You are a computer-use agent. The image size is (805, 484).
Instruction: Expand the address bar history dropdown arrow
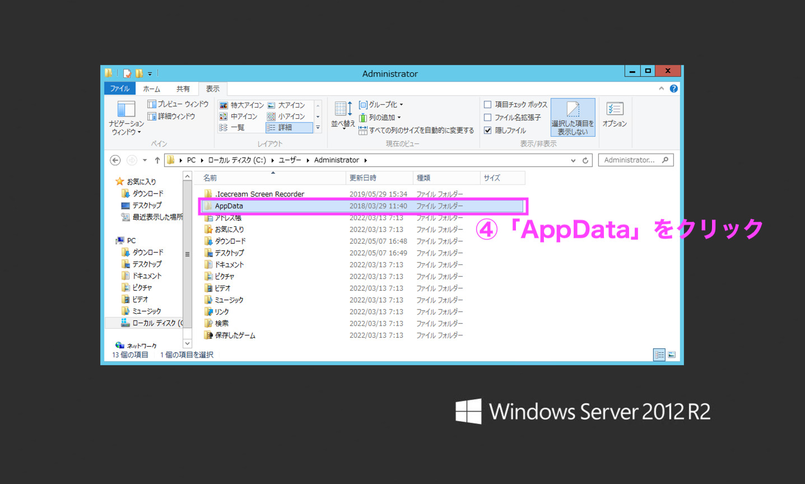click(x=573, y=160)
